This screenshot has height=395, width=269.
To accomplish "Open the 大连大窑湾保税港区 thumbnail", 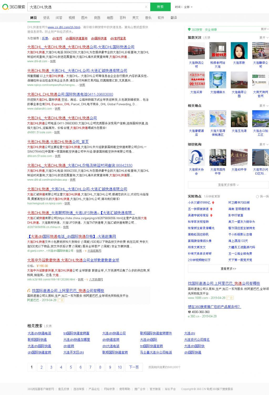I will click(x=218, y=119).
